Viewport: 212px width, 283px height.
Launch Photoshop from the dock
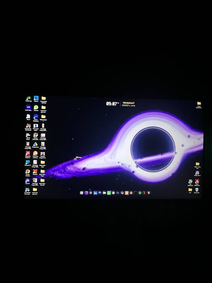(x=118, y=193)
